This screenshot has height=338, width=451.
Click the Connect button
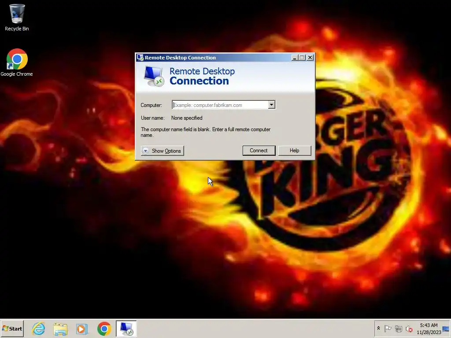(x=259, y=151)
